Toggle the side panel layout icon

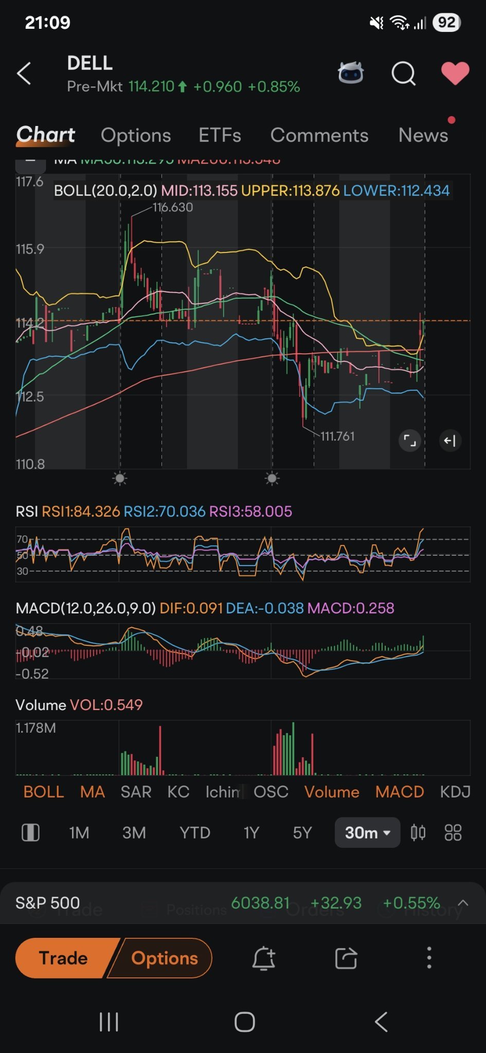click(x=30, y=832)
